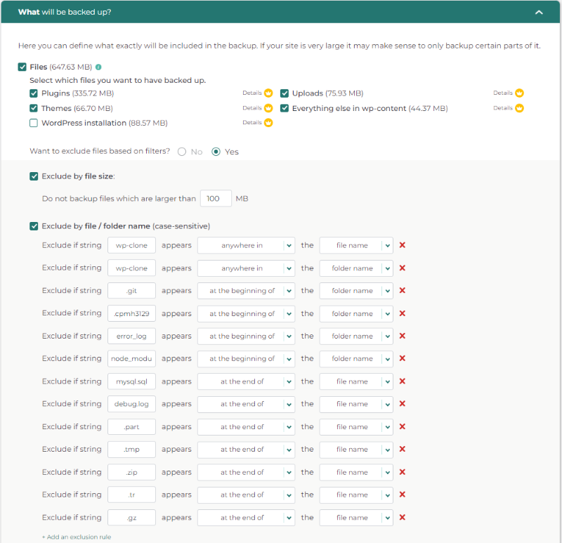Open folder name dropdown for .cpmh3129 rule

click(355, 313)
